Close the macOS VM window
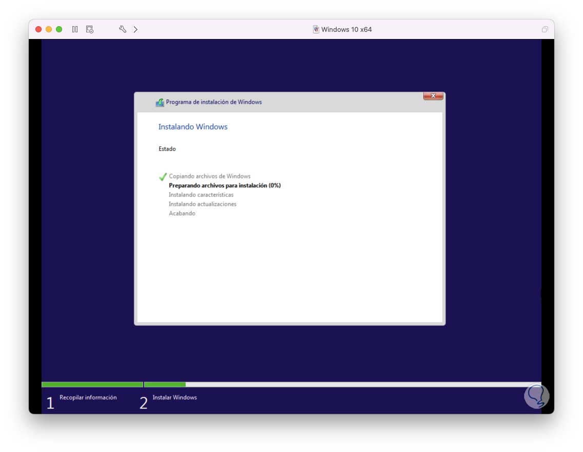Image resolution: width=583 pixels, height=452 pixels. [x=38, y=29]
